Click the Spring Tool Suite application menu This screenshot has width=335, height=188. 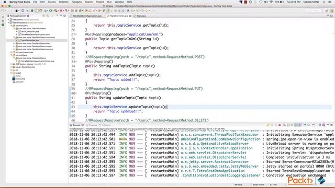pos(19,2)
